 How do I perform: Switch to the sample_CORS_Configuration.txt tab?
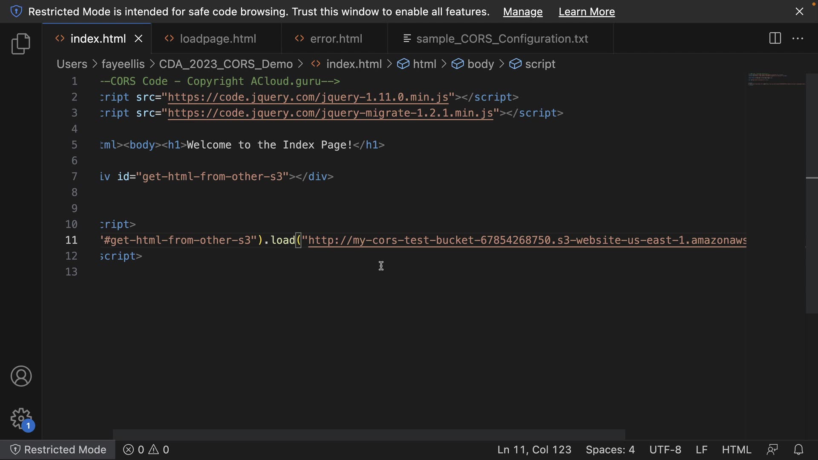(x=501, y=39)
